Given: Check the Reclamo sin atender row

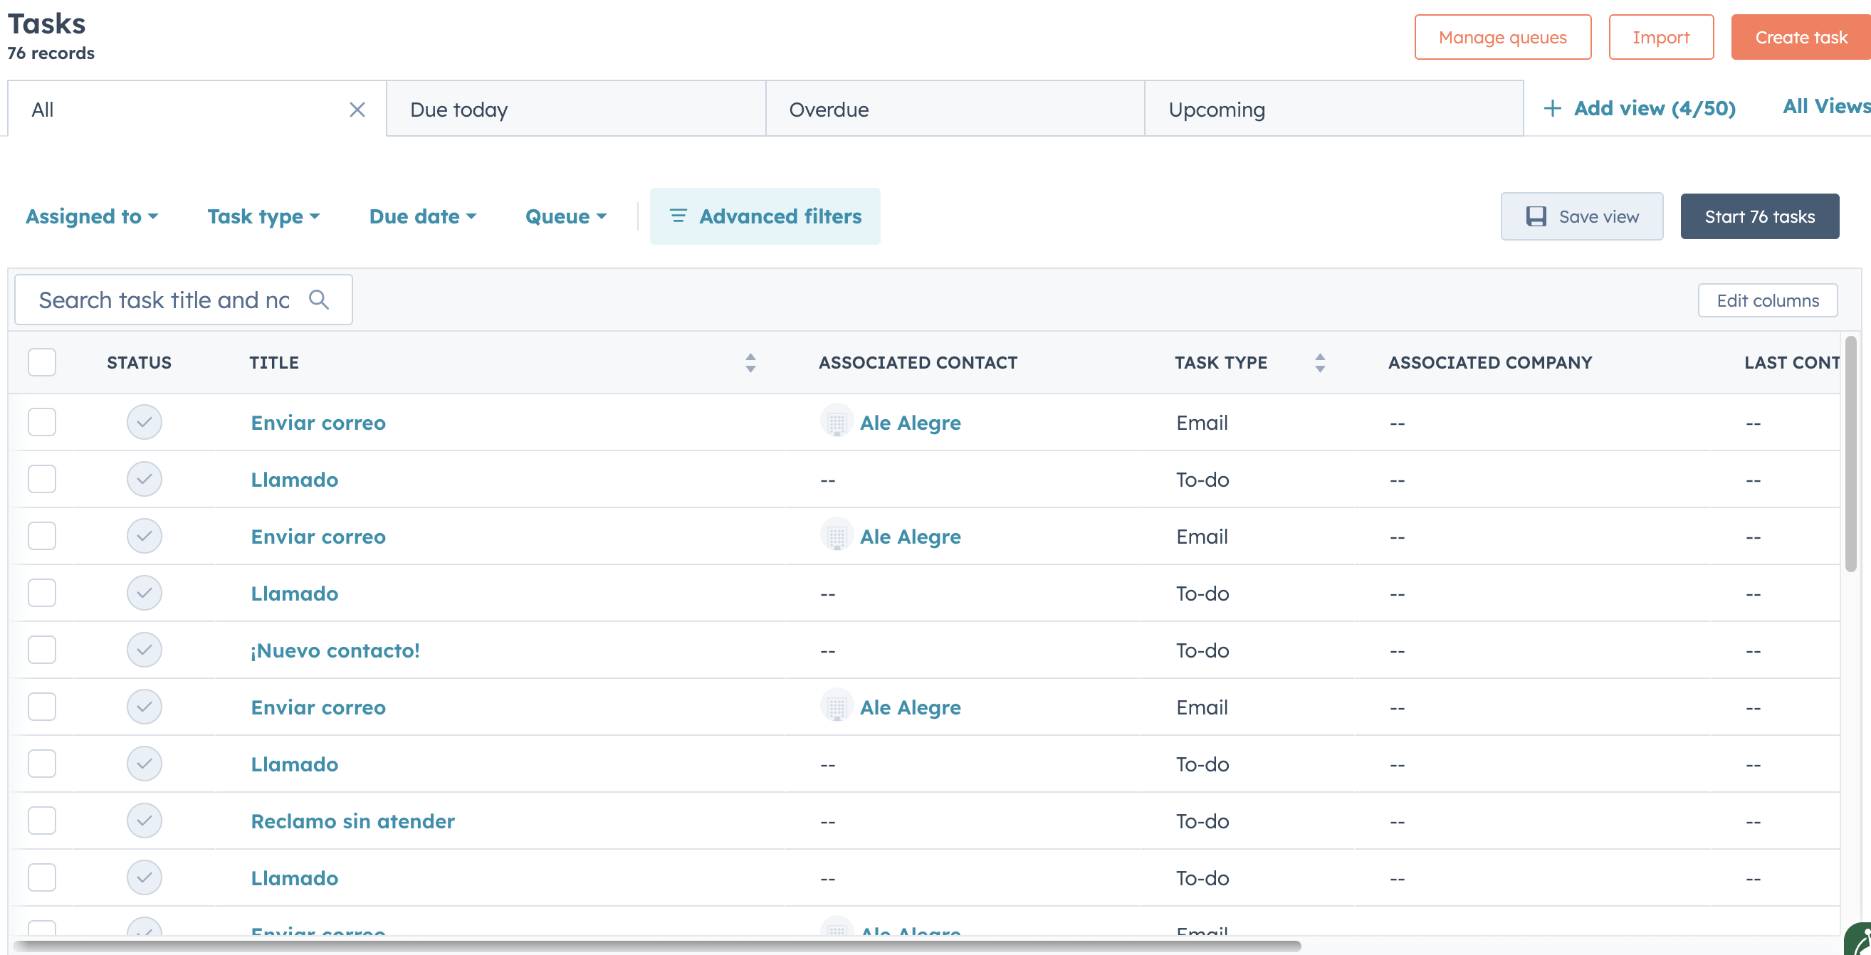Looking at the screenshot, I should coord(42,821).
